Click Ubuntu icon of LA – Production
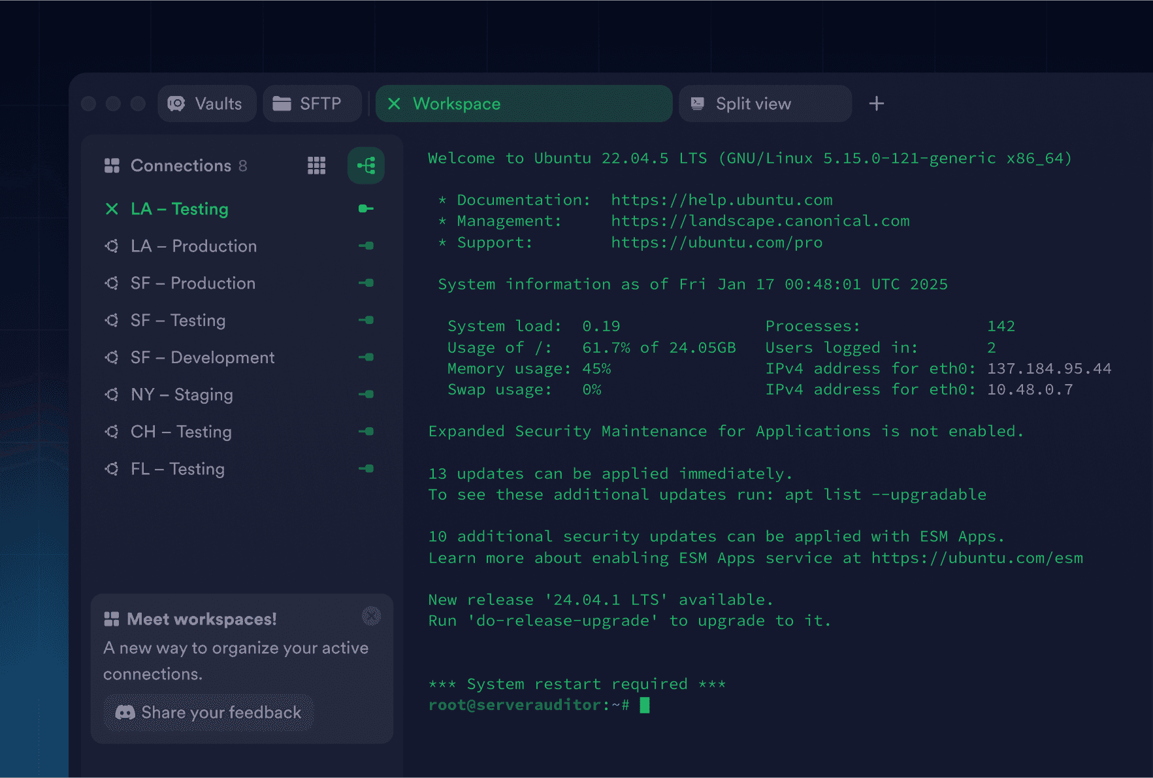1153x778 pixels. (112, 246)
